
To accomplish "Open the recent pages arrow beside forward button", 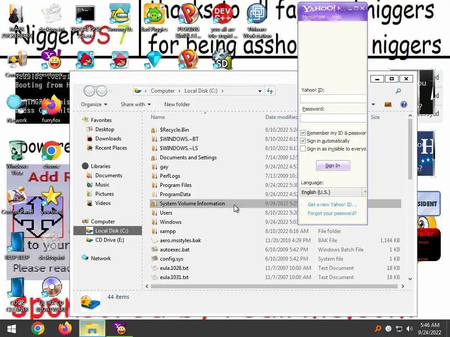I will [x=110, y=91].
